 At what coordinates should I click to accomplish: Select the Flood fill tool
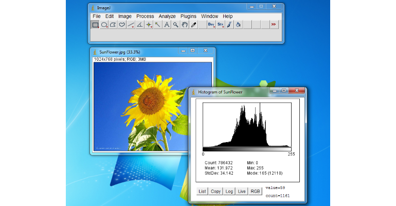pos(238,25)
